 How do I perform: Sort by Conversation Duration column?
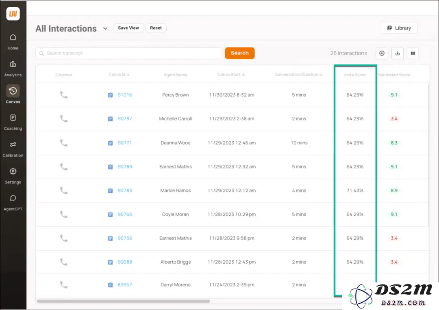tap(298, 75)
